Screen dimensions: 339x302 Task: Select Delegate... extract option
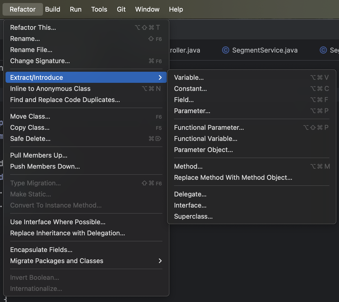[x=252, y=194]
